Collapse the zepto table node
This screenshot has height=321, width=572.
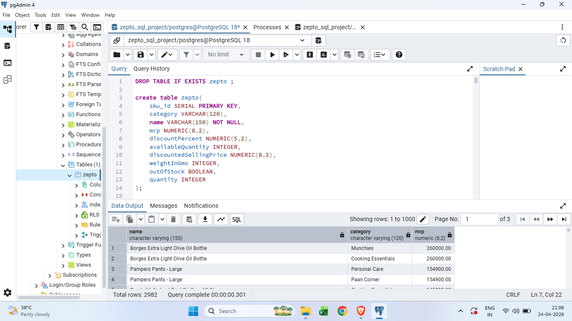coord(70,175)
